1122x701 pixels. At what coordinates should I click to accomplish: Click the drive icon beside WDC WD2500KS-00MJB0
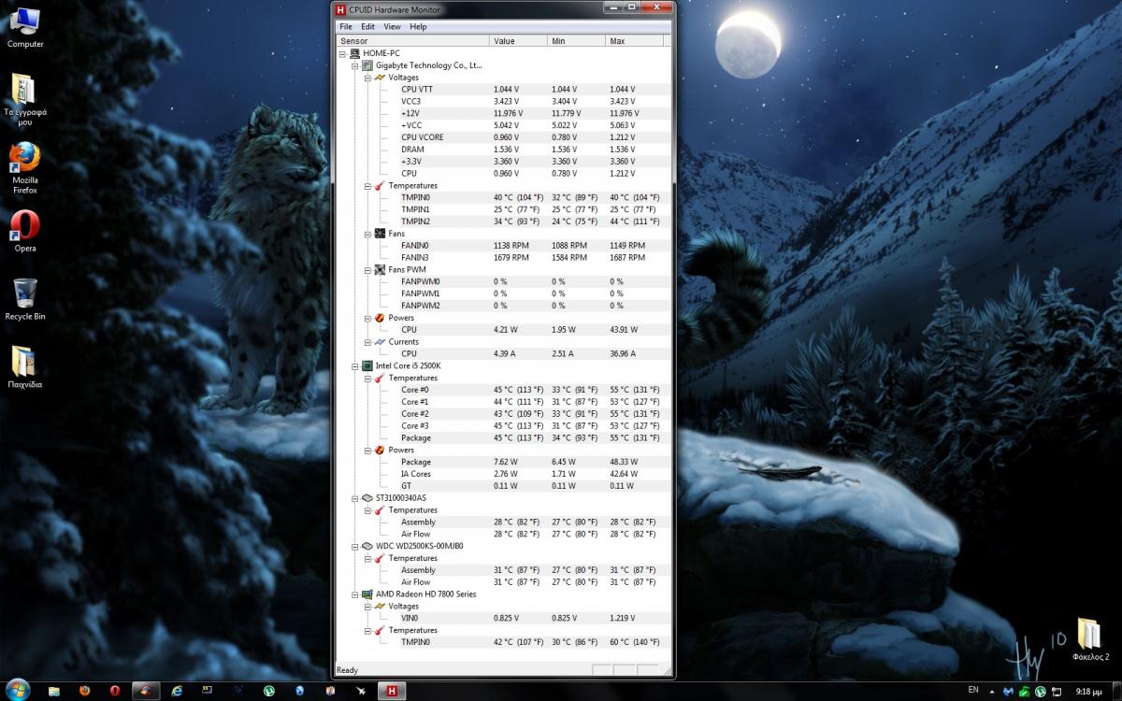(x=367, y=546)
